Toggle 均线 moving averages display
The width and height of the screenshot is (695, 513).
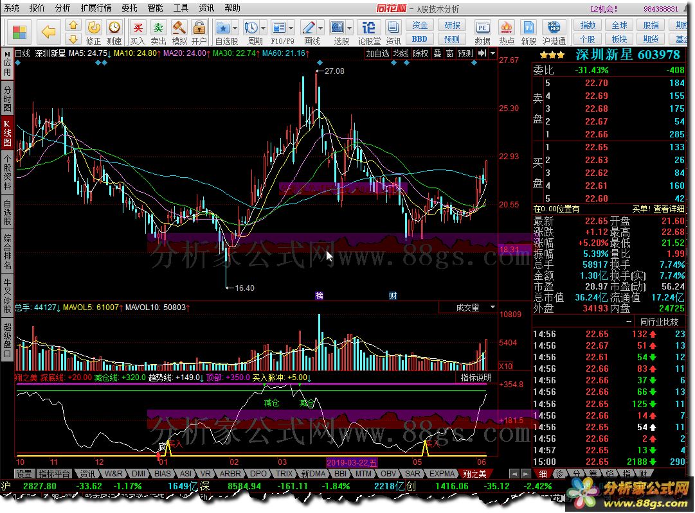(x=401, y=53)
